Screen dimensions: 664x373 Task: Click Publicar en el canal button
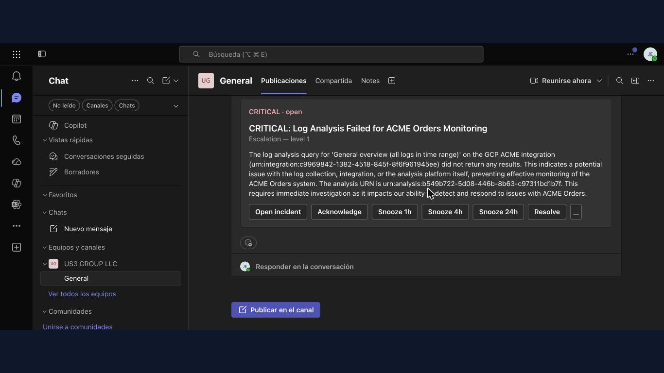(x=276, y=310)
